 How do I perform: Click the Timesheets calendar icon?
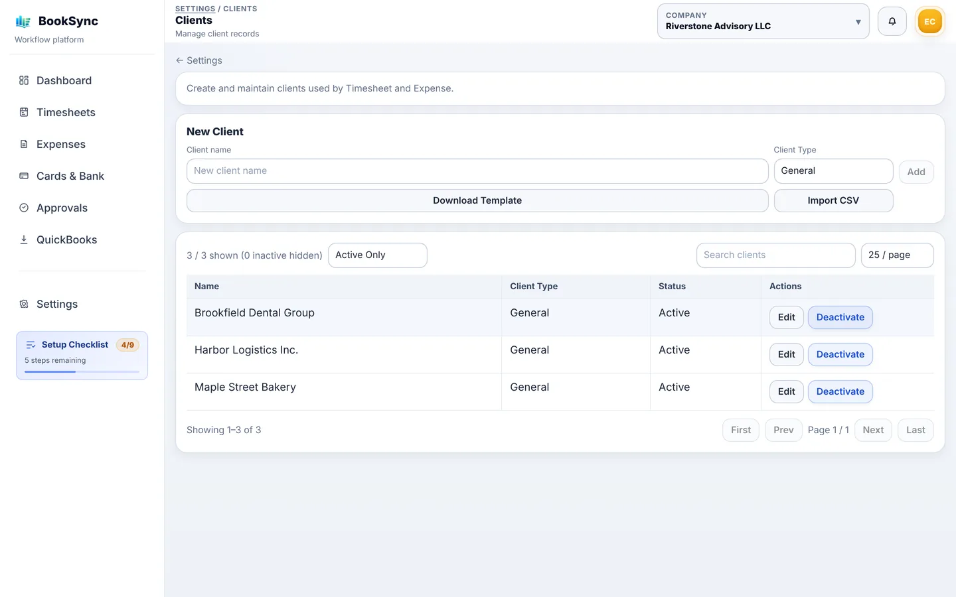24,112
